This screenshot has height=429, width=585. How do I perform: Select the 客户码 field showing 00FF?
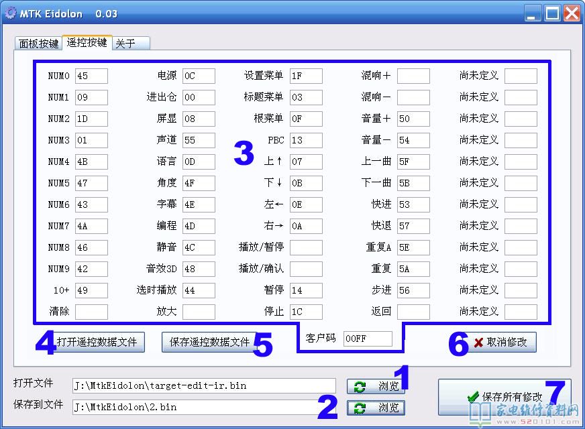click(x=368, y=339)
